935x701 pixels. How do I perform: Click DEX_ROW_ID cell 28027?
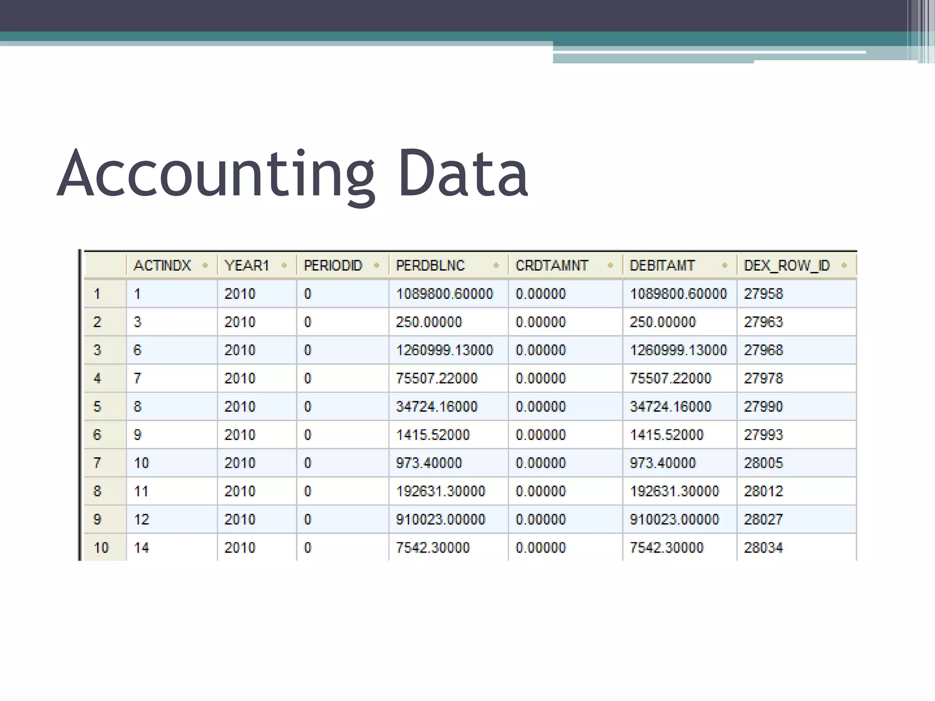(797, 519)
